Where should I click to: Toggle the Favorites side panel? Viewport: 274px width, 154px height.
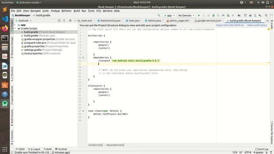click(12, 138)
